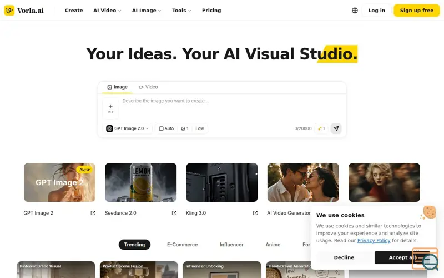
Task: Expand the Tools menu
Action: click(x=181, y=11)
